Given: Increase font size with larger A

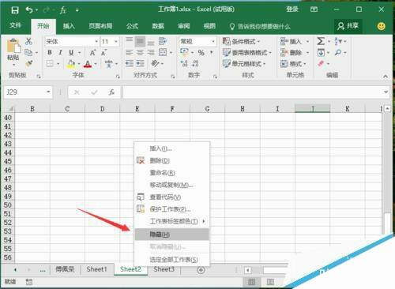Looking at the screenshot, I should 92,53.
